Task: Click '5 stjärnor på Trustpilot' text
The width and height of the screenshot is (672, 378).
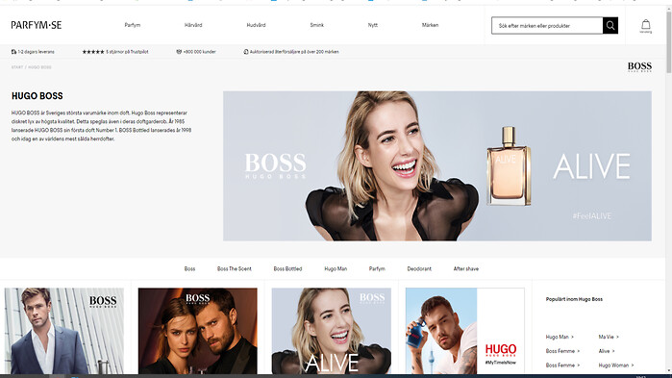Action: (x=127, y=52)
